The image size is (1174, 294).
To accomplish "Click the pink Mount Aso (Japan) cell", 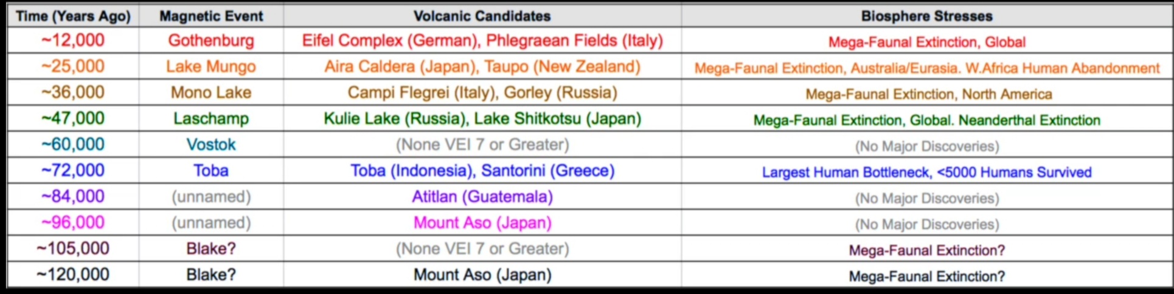I will (482, 223).
